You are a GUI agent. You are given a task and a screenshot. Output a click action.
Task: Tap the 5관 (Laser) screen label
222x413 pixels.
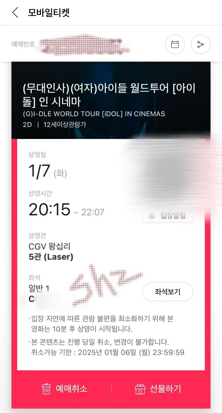click(51, 257)
